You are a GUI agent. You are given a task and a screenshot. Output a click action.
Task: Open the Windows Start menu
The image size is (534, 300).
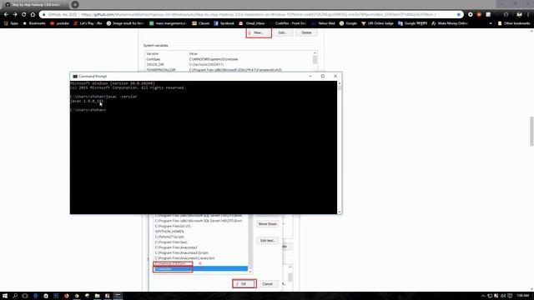[5, 296]
